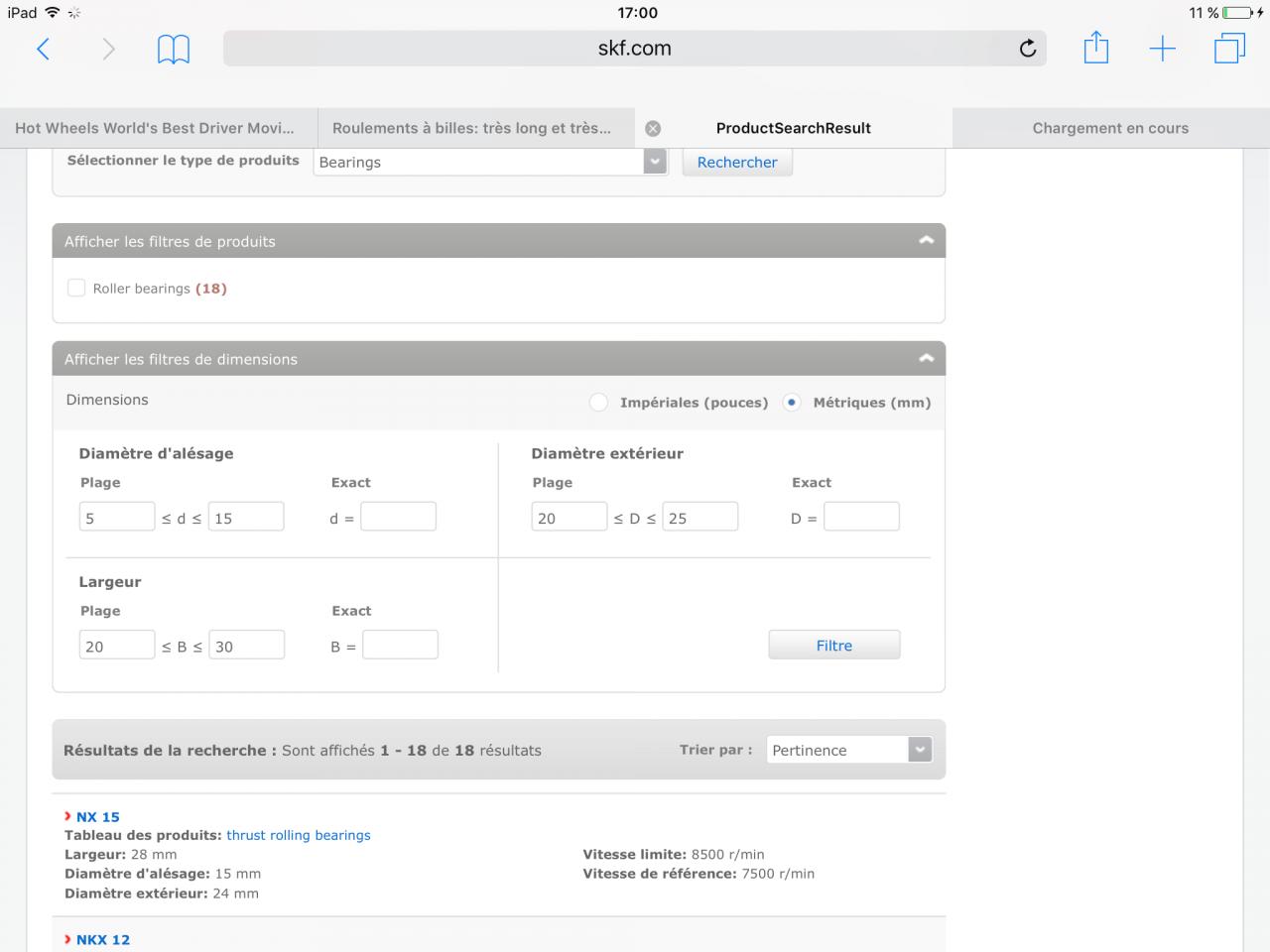Edit width maximum field

click(x=247, y=645)
